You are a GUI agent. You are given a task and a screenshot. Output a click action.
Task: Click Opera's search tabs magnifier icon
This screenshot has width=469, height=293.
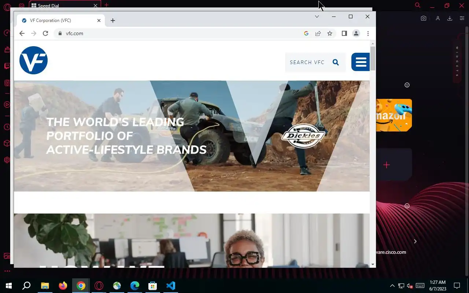[x=417, y=5]
